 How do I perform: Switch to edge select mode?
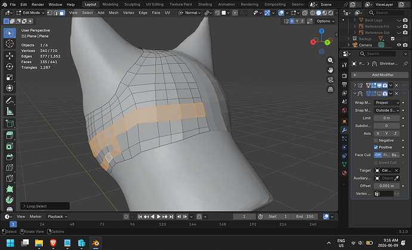click(56, 13)
